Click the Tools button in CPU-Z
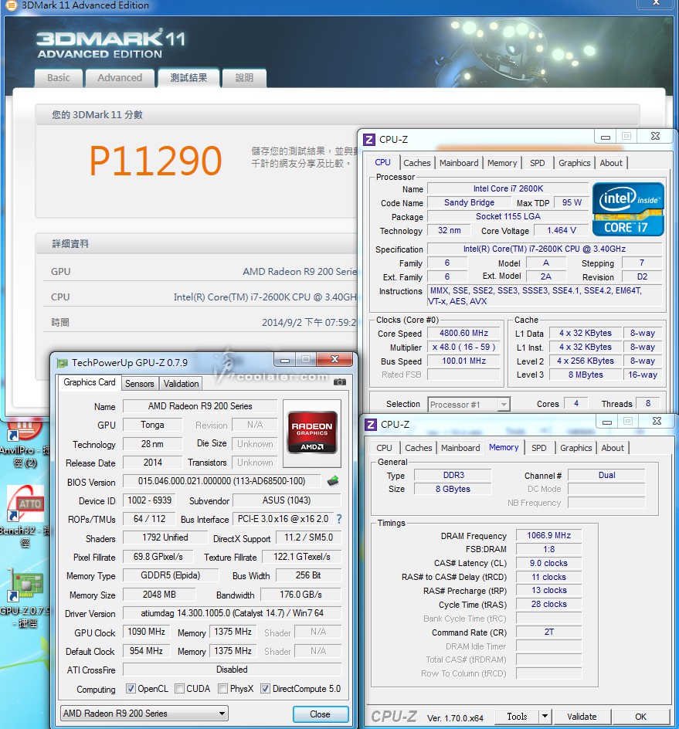Viewport: 679px width, 729px height. tap(517, 717)
